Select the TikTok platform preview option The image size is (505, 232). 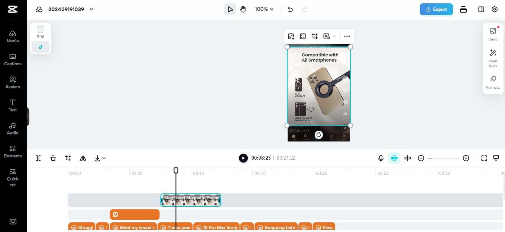(x=41, y=47)
